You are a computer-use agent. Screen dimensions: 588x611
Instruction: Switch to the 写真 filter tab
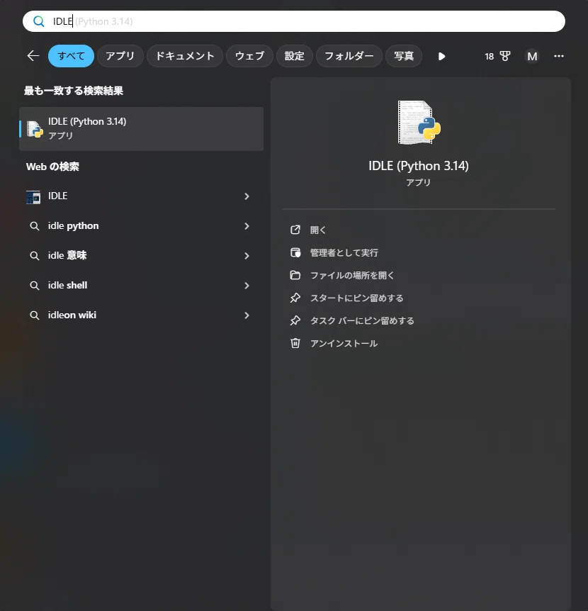click(404, 56)
